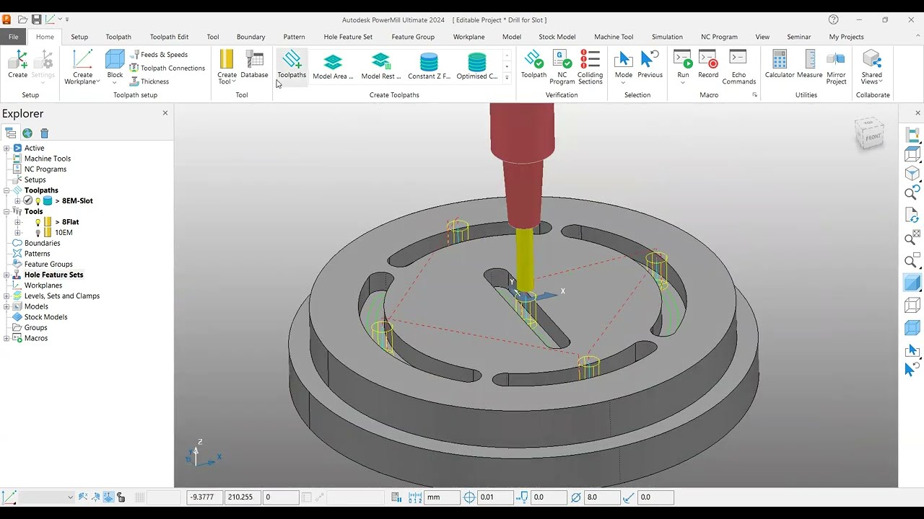Click the Explorer recycle bin icon
Screen dimensions: 924x519
(44, 133)
